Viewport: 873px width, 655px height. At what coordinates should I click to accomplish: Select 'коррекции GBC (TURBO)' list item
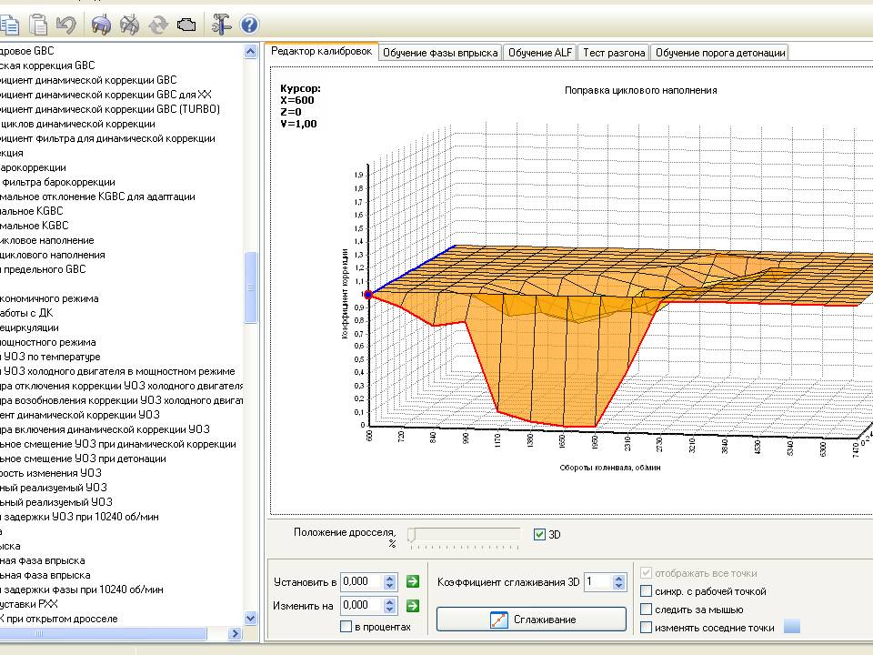(110, 109)
